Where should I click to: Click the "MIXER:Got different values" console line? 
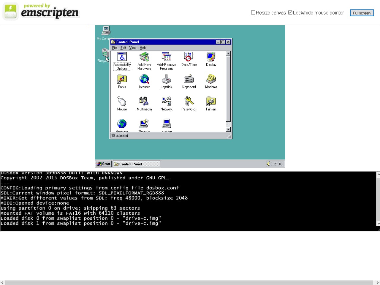(94, 198)
